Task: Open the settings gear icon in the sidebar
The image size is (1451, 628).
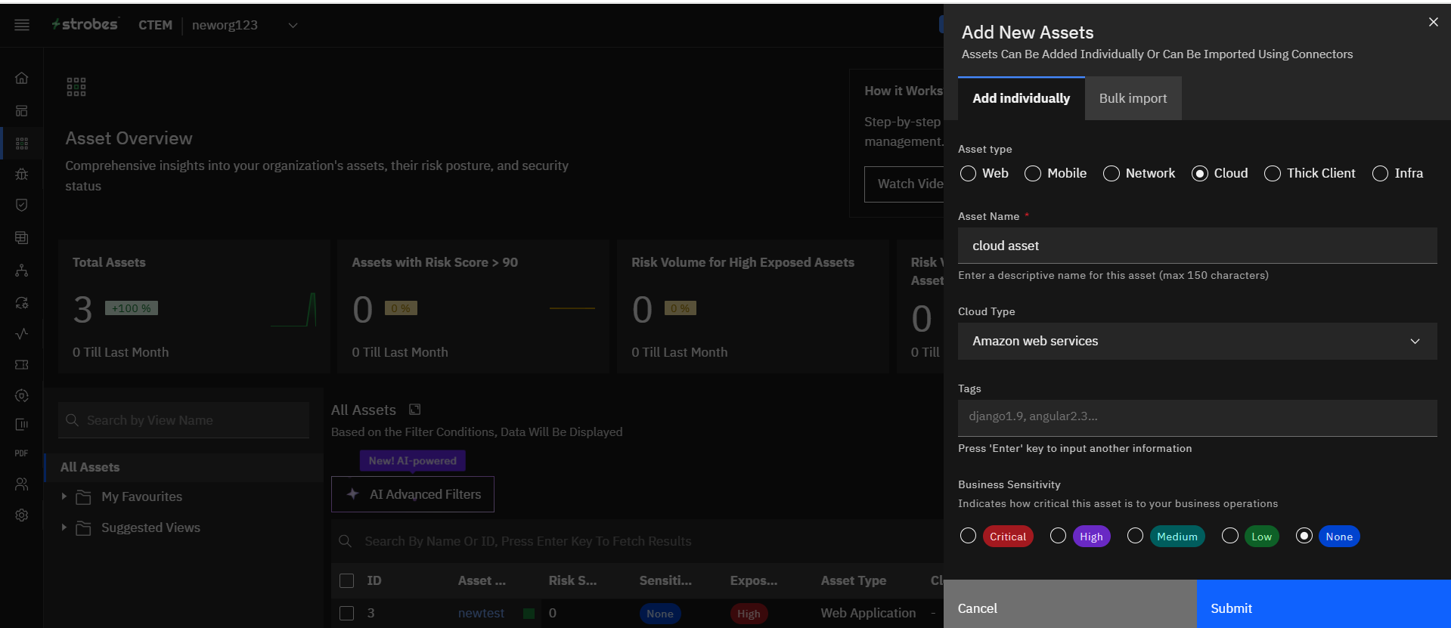Action: coord(22,515)
